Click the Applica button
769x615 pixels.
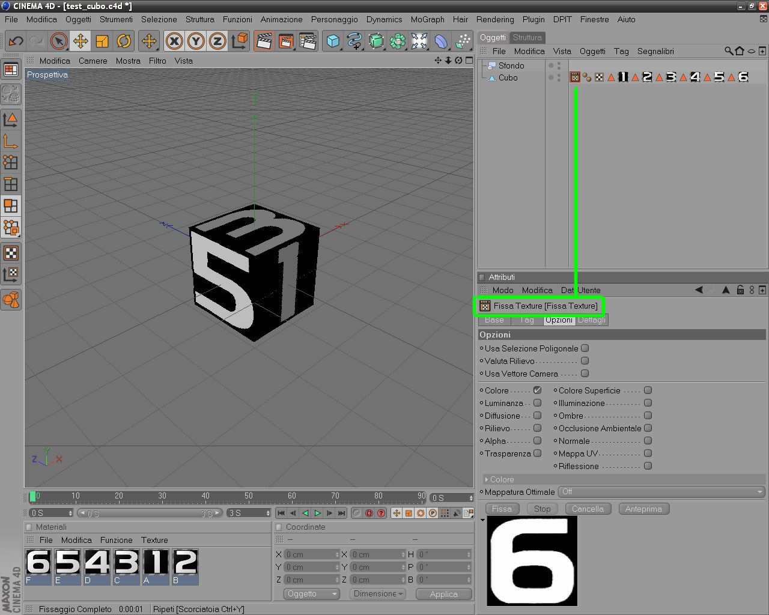[444, 594]
